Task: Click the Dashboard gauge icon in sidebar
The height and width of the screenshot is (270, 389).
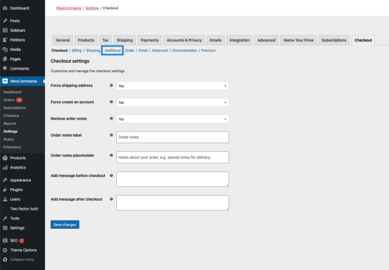Action: 5,8
